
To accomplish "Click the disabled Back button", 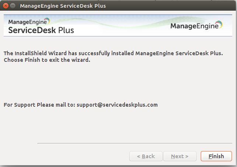I will (x=146, y=156).
